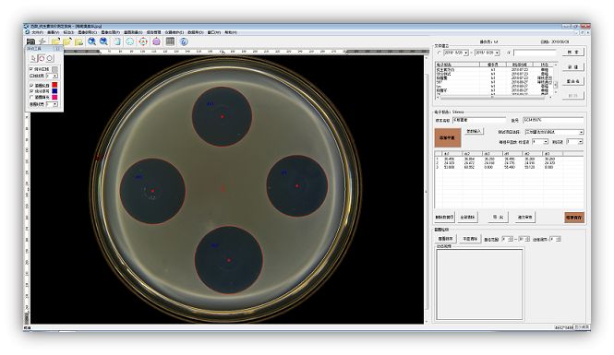Toggle checkbox beside the red color swatch
This screenshot has width=614, height=355.
coord(31,85)
